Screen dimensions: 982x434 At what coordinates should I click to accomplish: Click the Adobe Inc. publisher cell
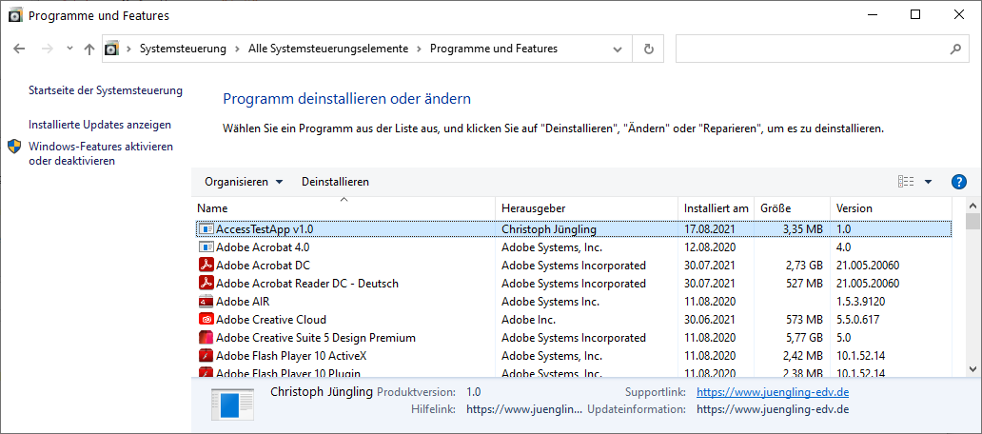tap(528, 320)
